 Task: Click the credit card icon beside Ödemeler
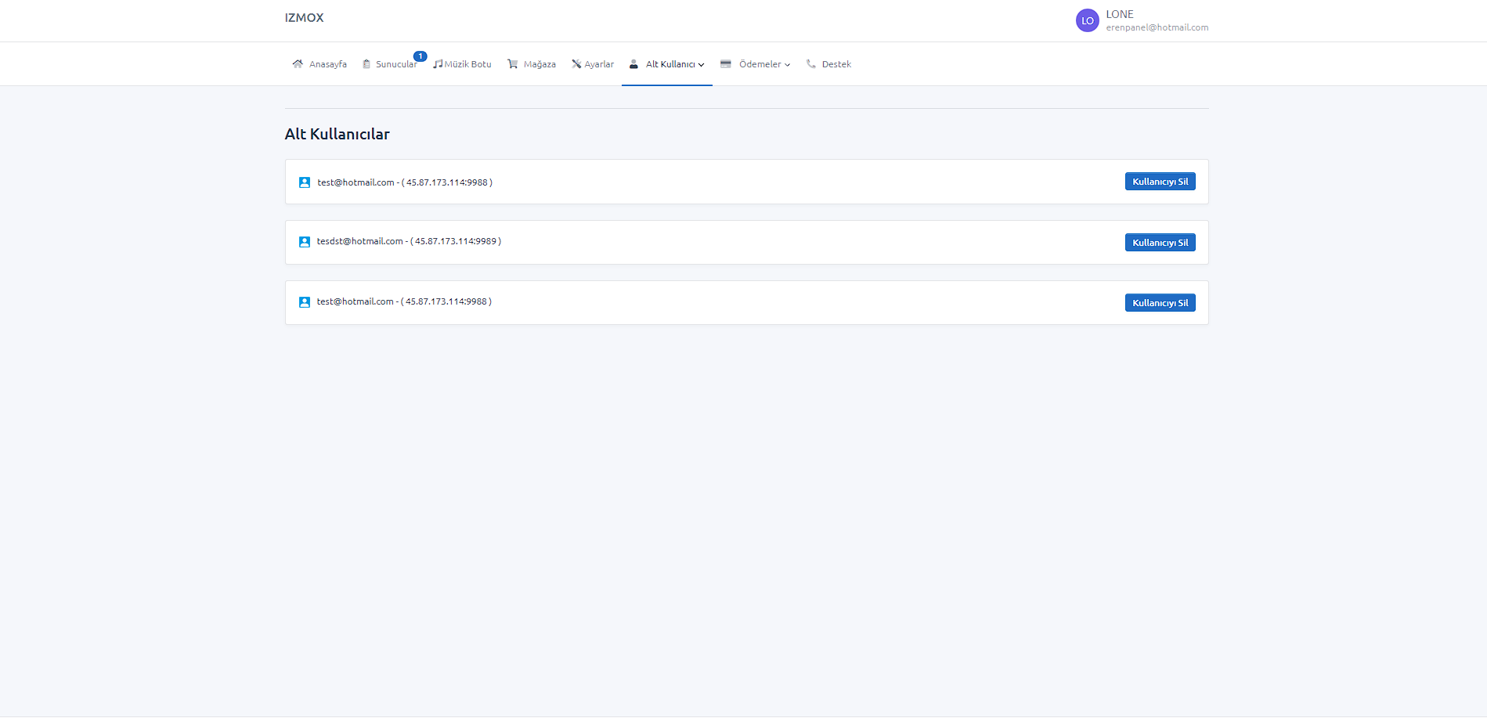(x=726, y=64)
